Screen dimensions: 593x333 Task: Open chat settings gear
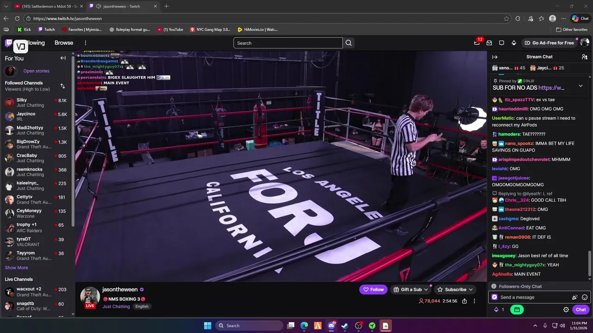(x=566, y=310)
